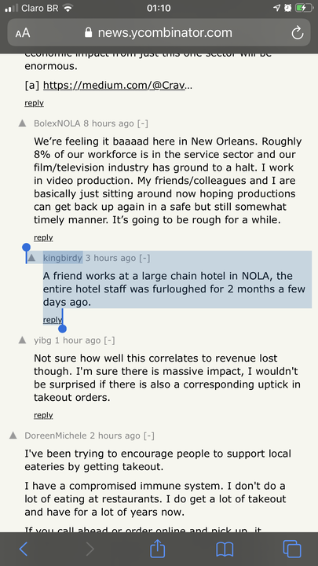This screenshot has height=566, width=318.
Task: Upvote DoreenMichele's comment
Action: (13, 436)
